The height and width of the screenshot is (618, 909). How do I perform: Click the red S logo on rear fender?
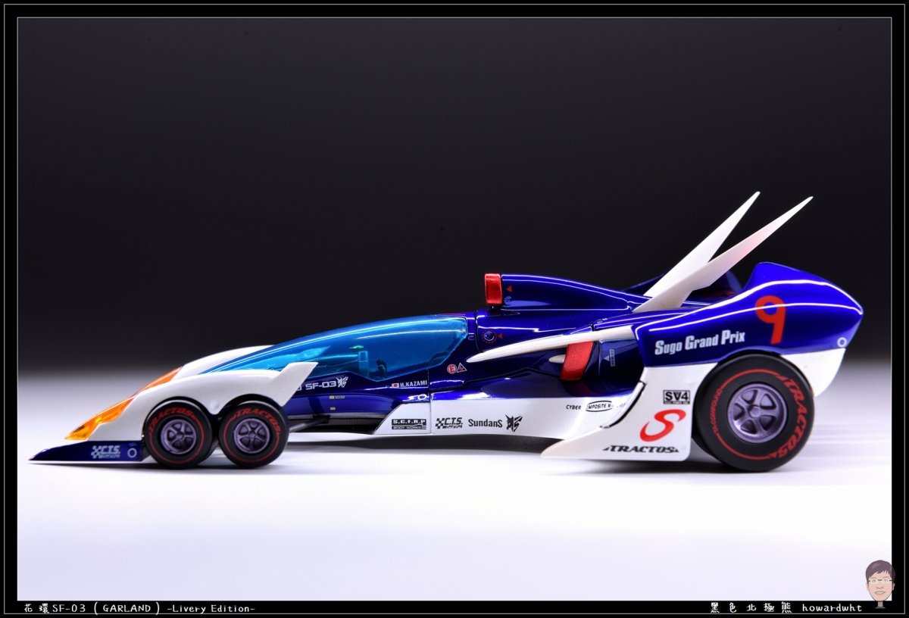(x=662, y=424)
